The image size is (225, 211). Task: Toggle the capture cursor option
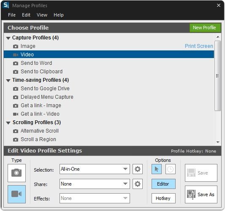click(x=157, y=169)
